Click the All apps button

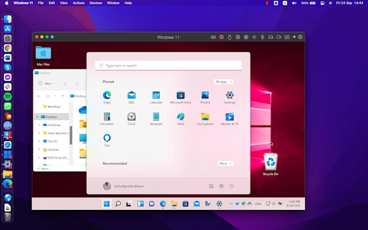coord(224,82)
